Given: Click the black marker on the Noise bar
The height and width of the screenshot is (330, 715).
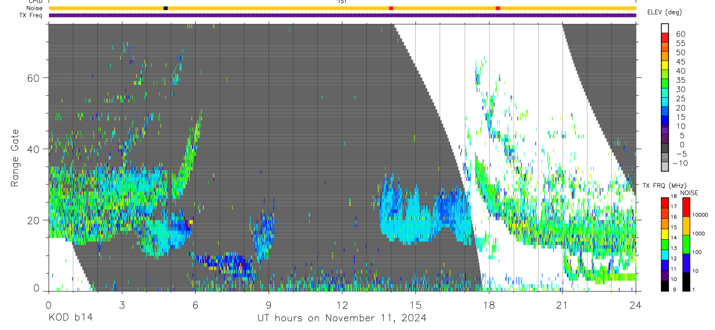Looking at the screenshot, I should point(166,8).
